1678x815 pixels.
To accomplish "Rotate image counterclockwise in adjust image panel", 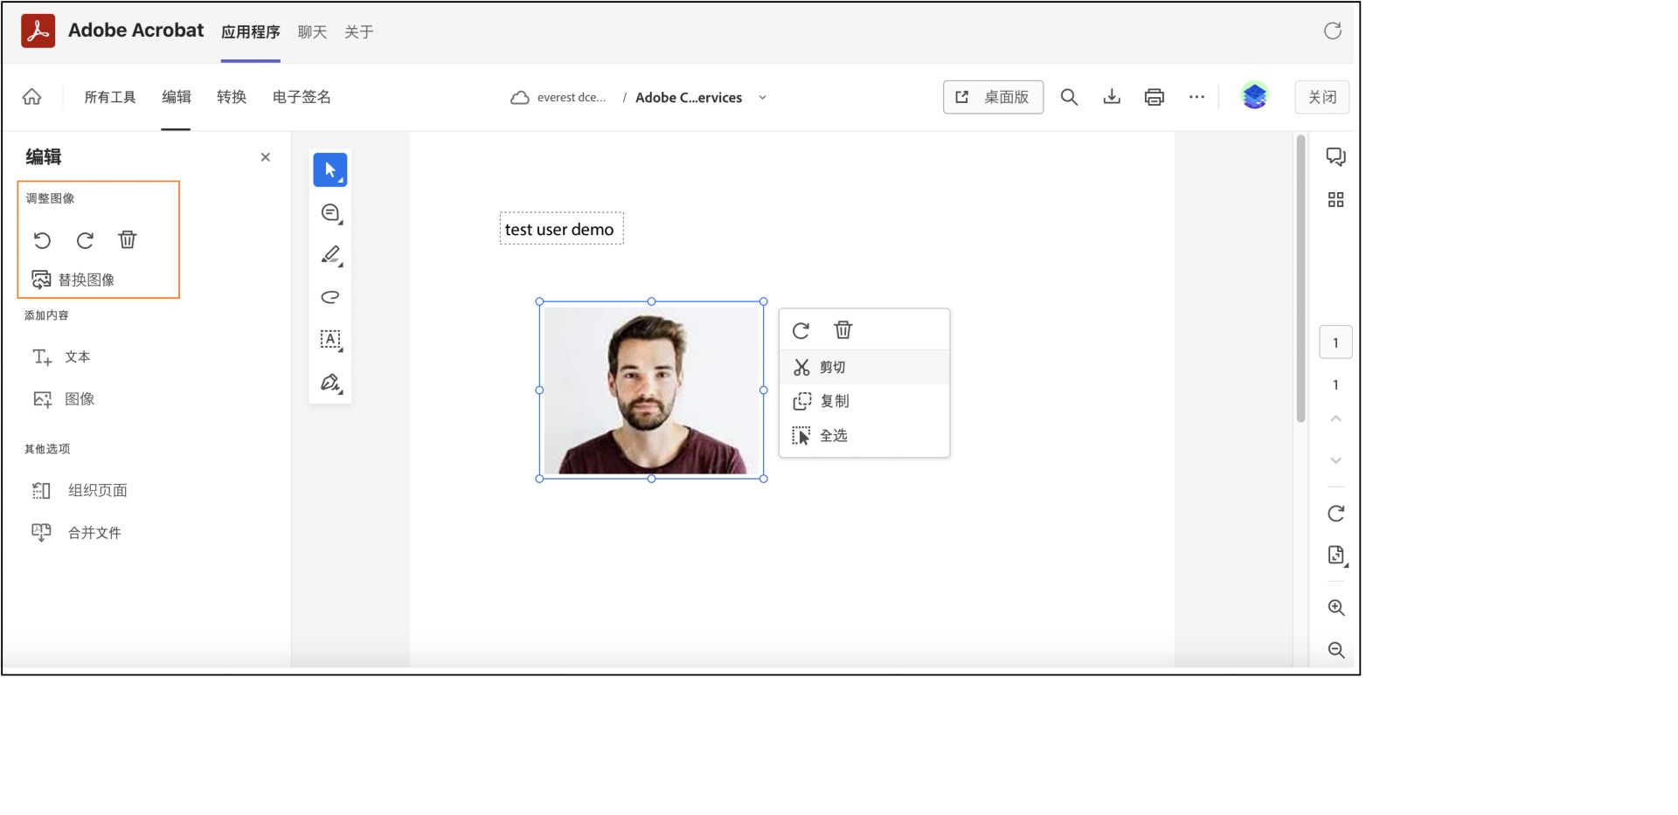I will (42, 239).
